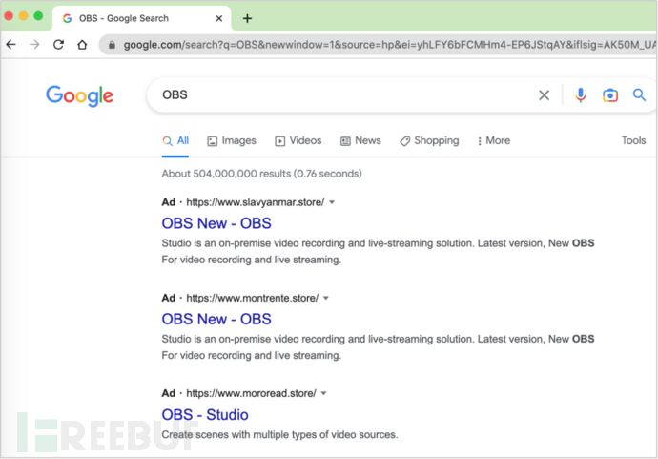This screenshot has width=658, height=459.
Task: Click the https://www.mororead.store/ URL text
Action: (x=251, y=393)
